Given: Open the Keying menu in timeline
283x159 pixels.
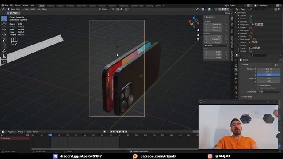Looking at the screenshot, I should pos(21,132).
